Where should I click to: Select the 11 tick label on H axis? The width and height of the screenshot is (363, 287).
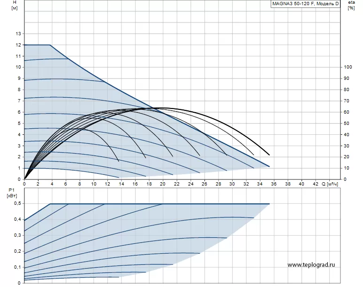[x=18, y=56]
